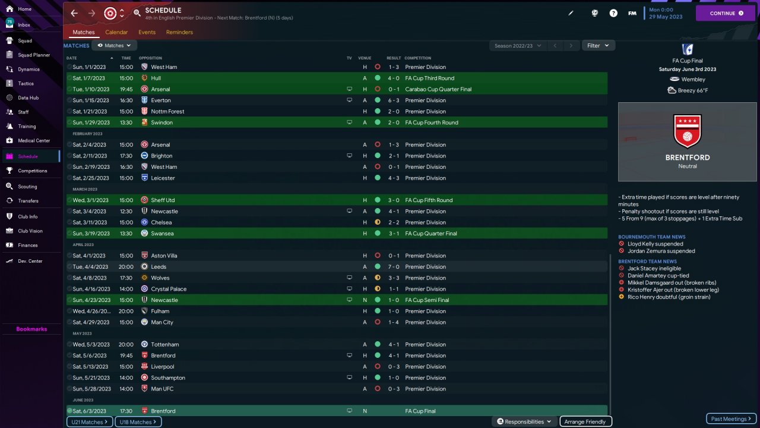
Task: Open the Reminders tab
Action: [x=179, y=32]
